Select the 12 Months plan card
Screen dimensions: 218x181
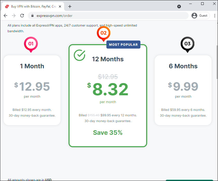click(108, 96)
